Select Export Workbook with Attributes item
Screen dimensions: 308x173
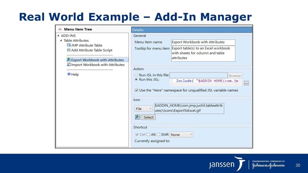point(97,60)
